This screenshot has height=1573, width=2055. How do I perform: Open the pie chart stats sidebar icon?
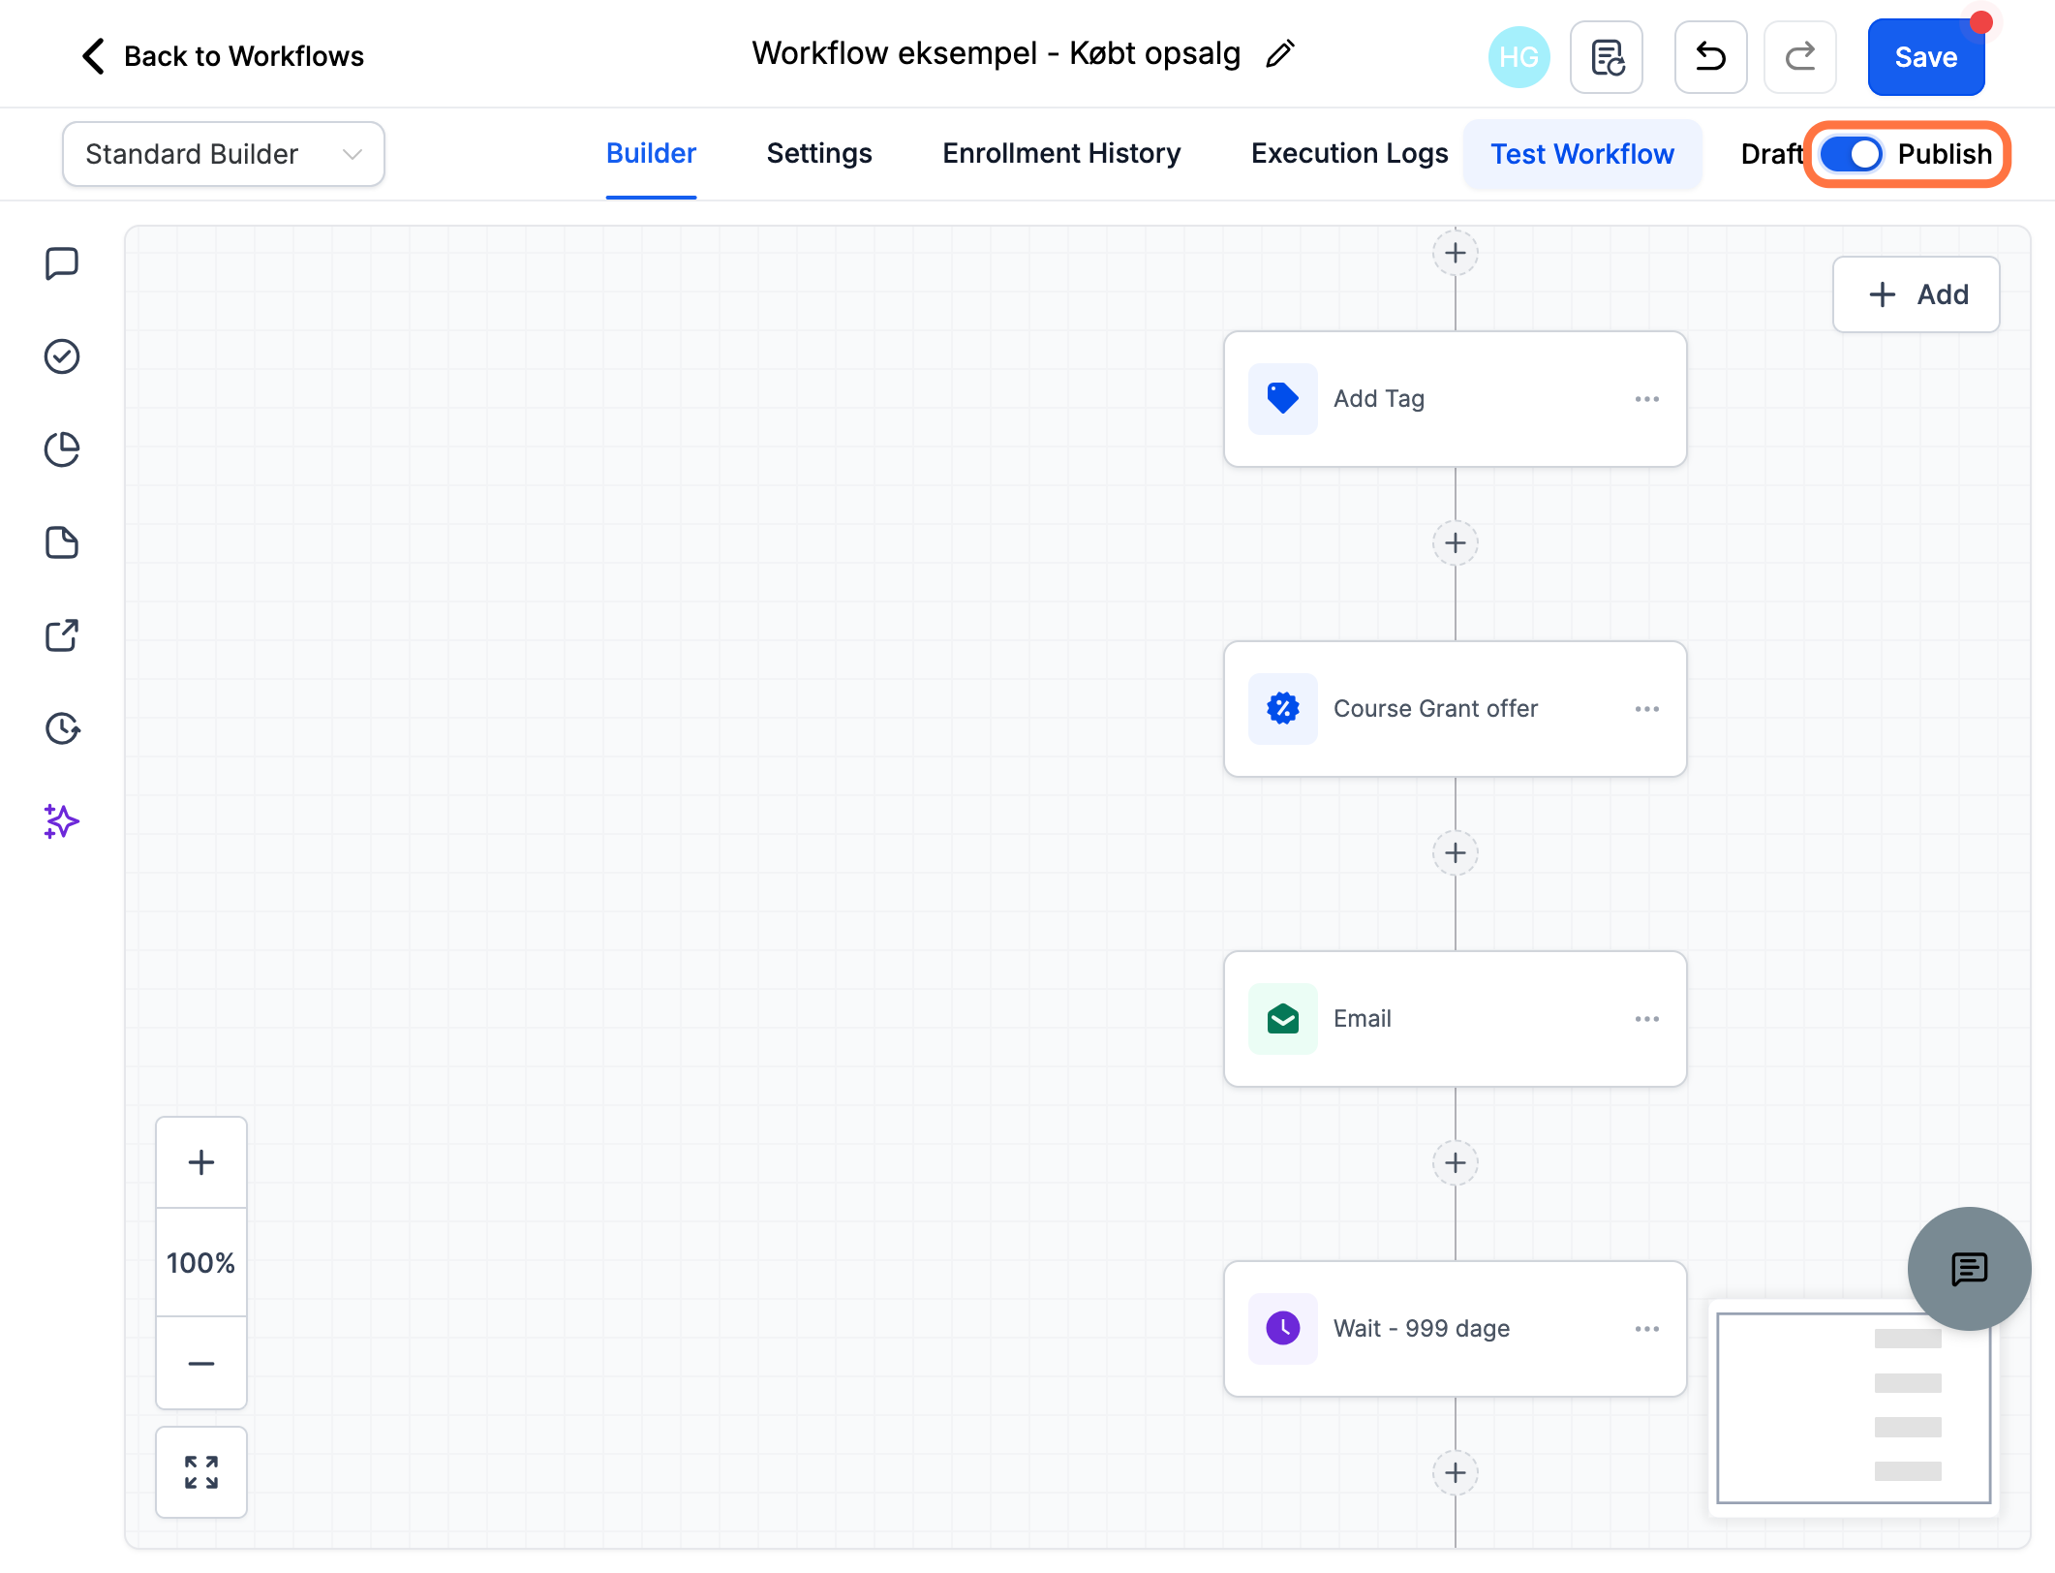coord(62,449)
